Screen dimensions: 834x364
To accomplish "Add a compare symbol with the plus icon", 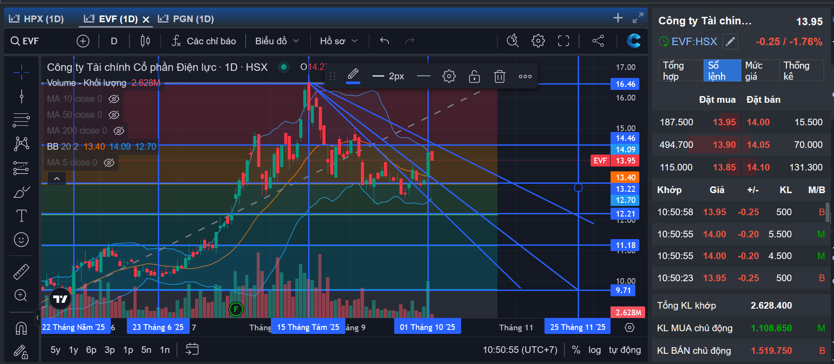I will [83, 41].
